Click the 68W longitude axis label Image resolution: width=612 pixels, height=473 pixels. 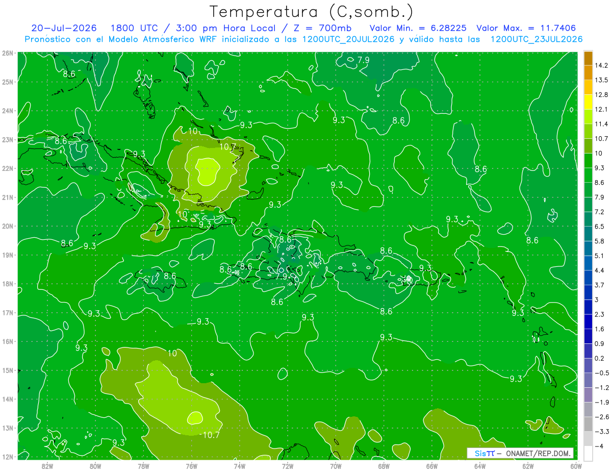tap(384, 466)
